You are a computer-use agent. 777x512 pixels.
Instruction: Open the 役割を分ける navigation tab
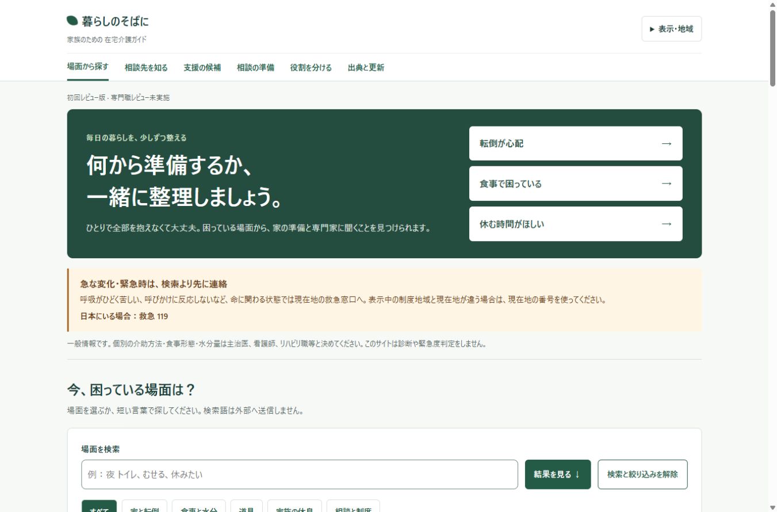pyautogui.click(x=311, y=67)
